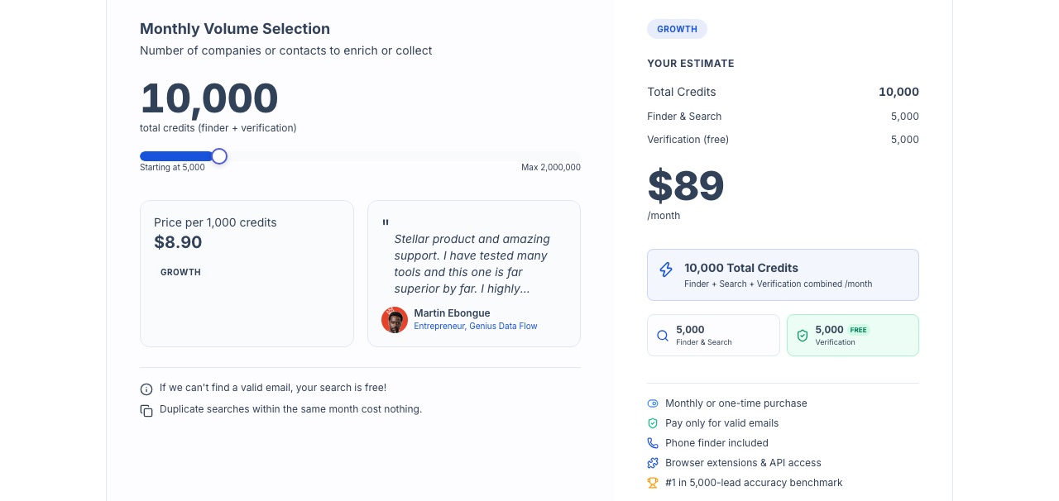1059x501 pixels.
Task: Click the $89 monthly price
Action: point(686,185)
